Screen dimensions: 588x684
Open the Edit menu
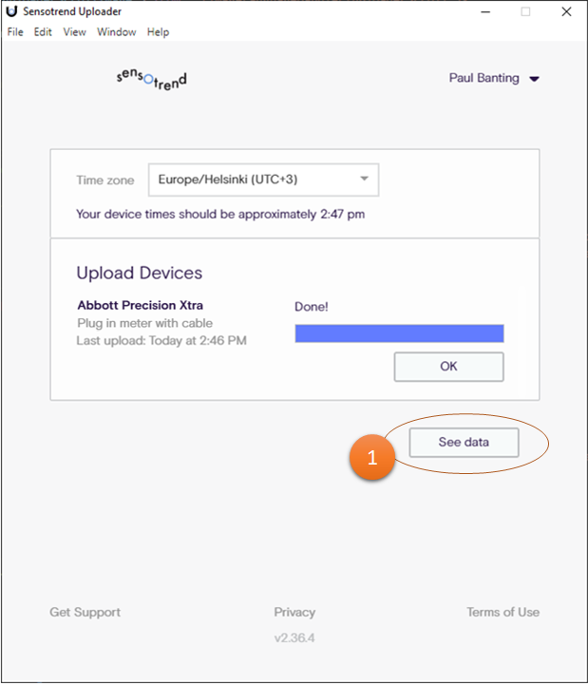pyautogui.click(x=43, y=32)
